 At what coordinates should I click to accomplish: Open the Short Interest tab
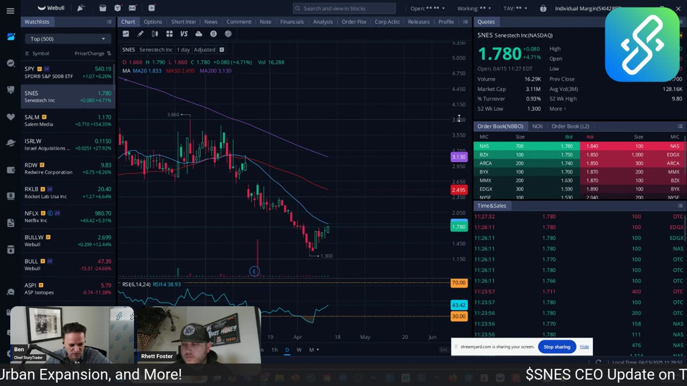(x=184, y=21)
